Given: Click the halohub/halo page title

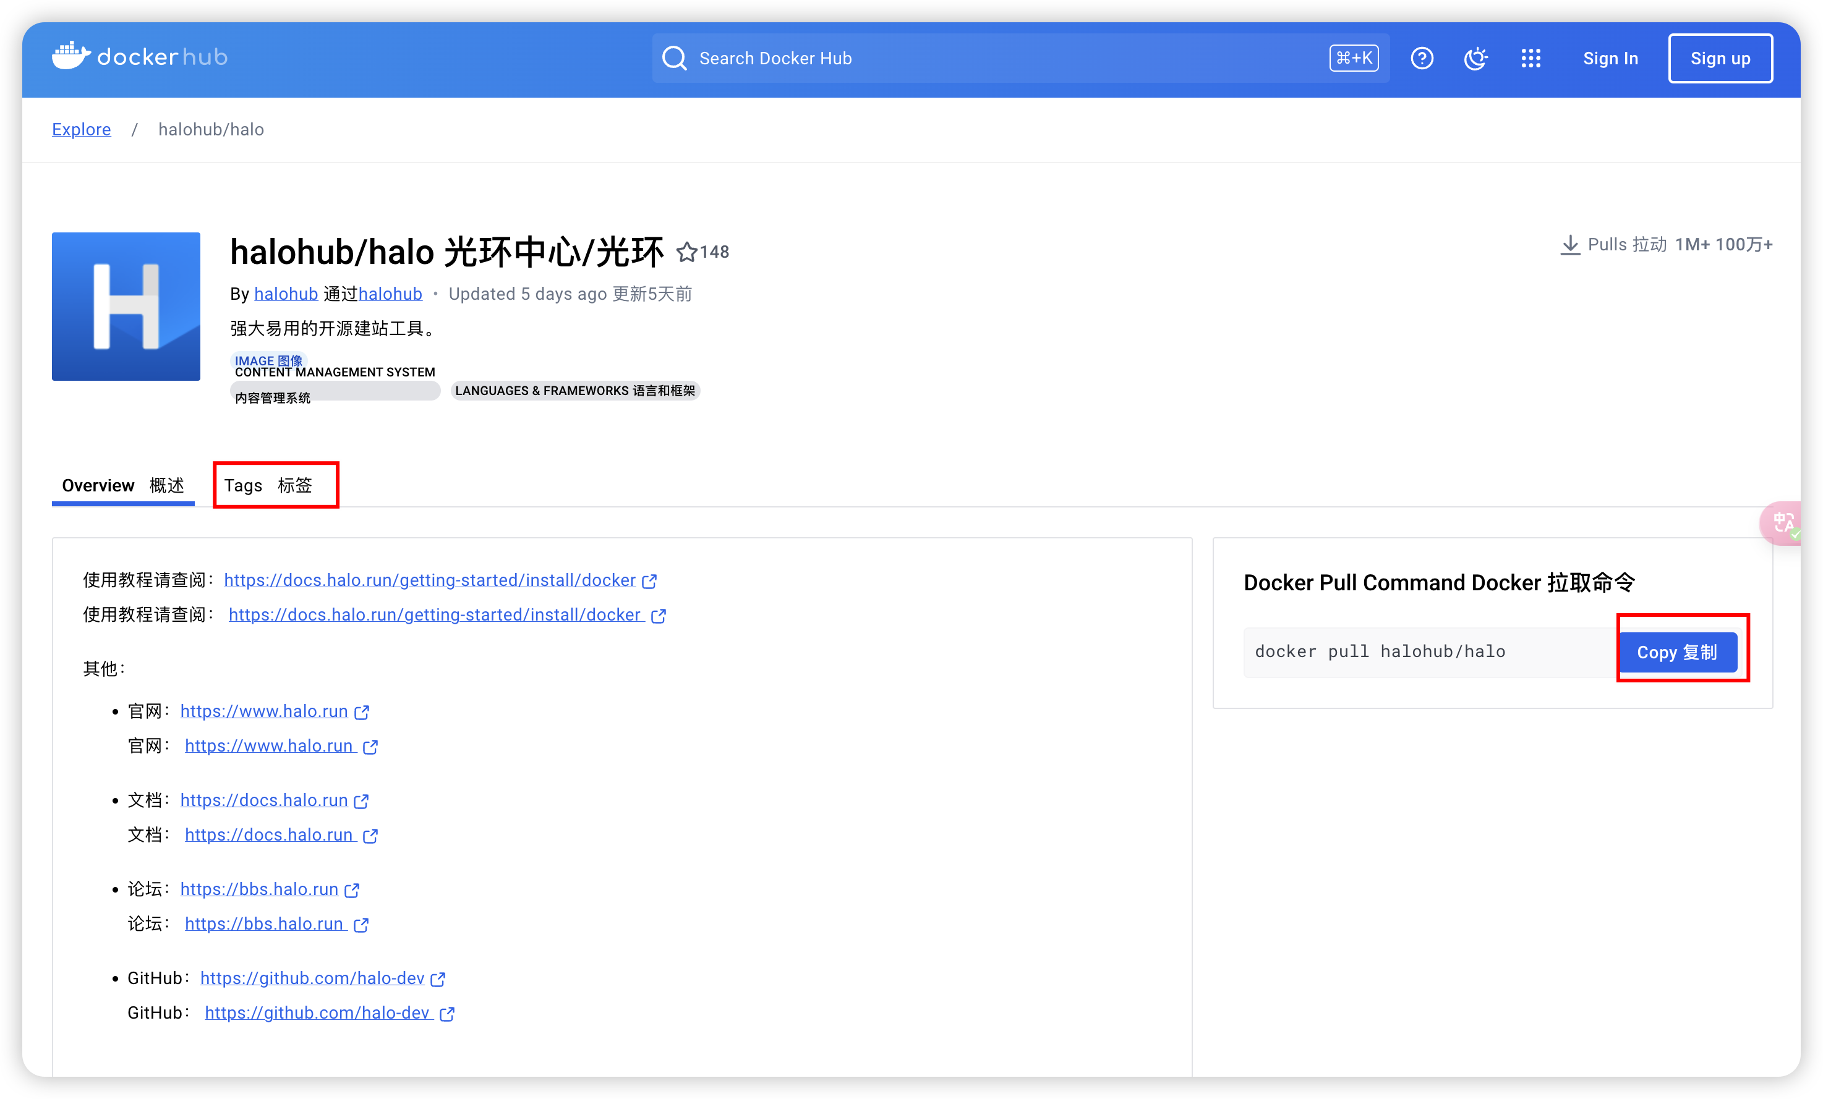Looking at the screenshot, I should 447,252.
